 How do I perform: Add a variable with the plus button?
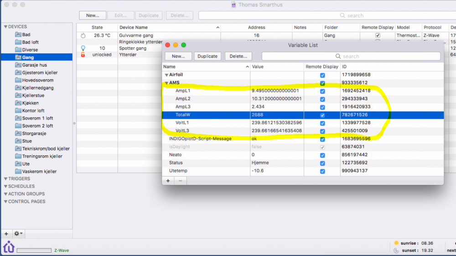tap(168, 181)
